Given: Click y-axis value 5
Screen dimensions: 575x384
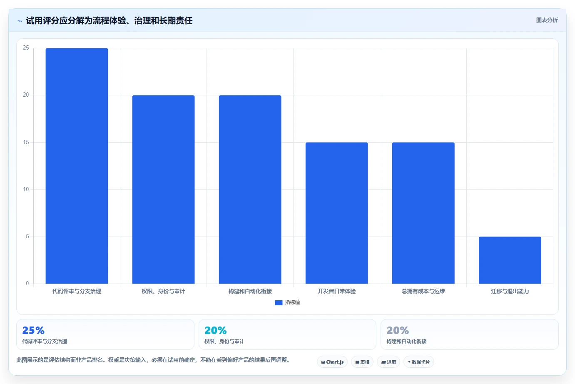Looking at the screenshot, I should tap(27, 237).
